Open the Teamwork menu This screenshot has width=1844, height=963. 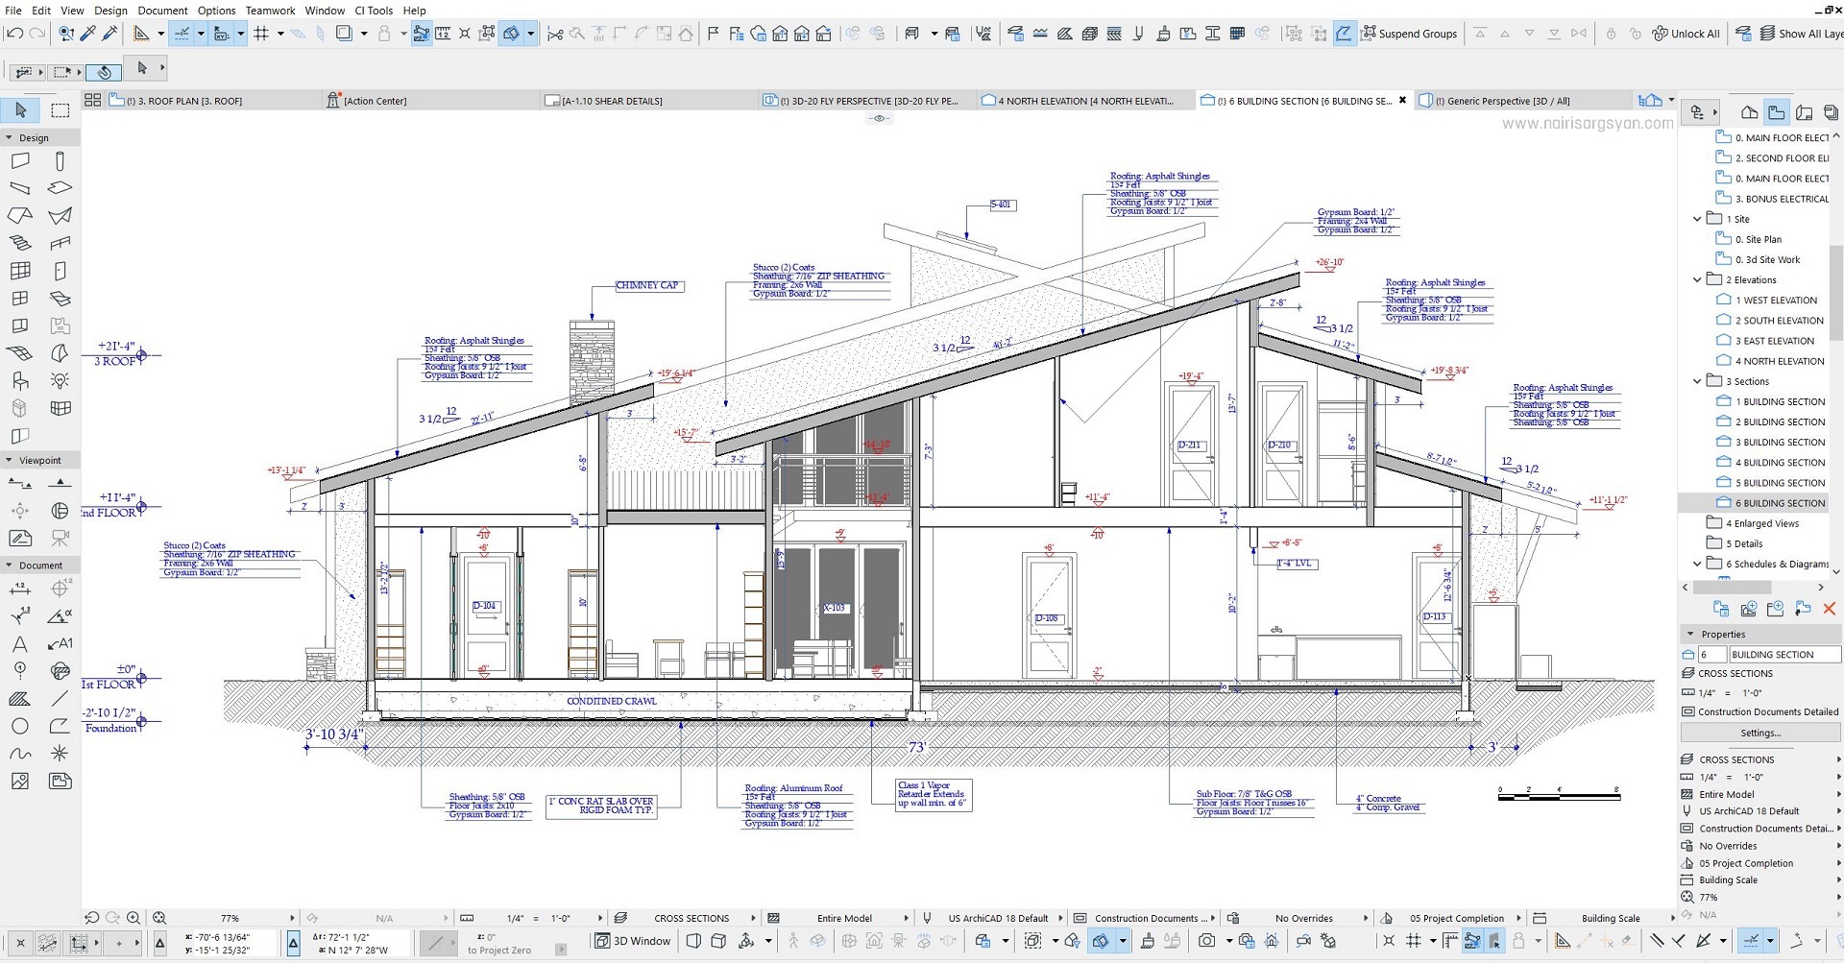[x=270, y=11]
